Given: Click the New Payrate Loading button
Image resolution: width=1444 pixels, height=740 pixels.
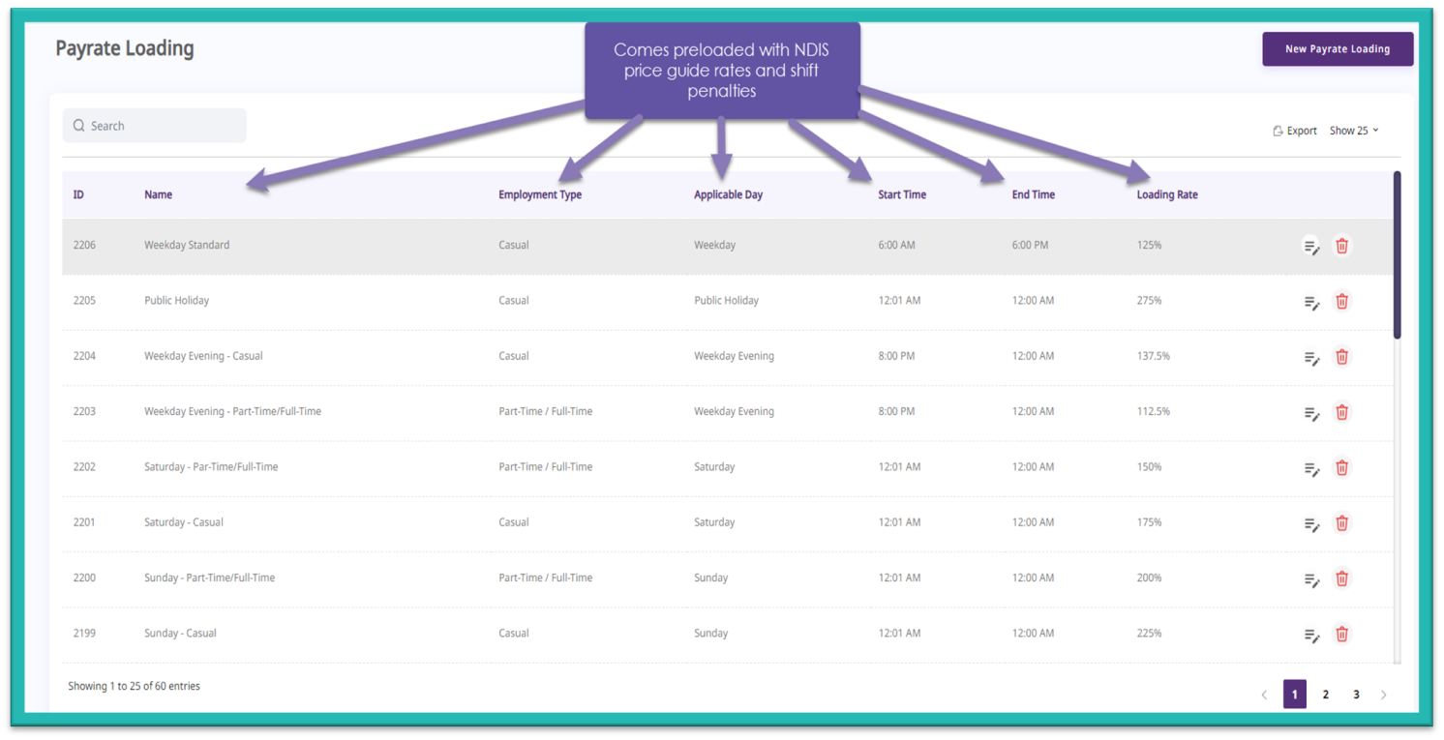Looking at the screenshot, I should pyautogui.click(x=1337, y=49).
